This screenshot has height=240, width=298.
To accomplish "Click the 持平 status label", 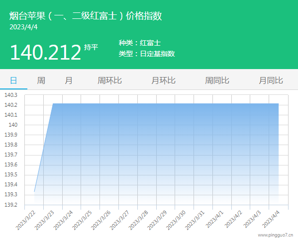I will [91, 47].
